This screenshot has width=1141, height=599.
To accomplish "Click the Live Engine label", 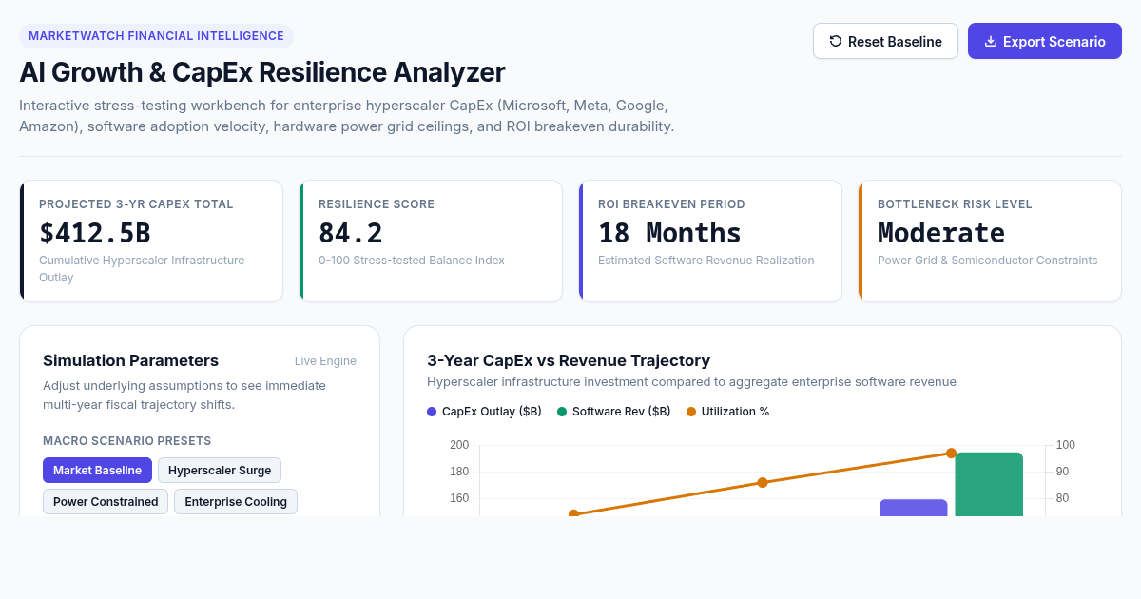I will tap(325, 361).
